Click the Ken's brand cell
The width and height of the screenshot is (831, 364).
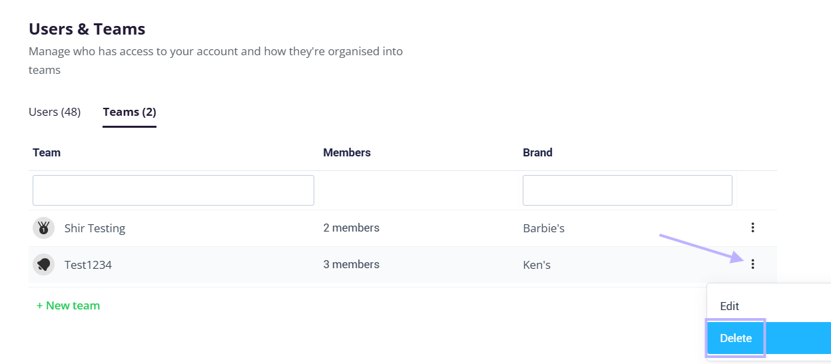coord(537,265)
